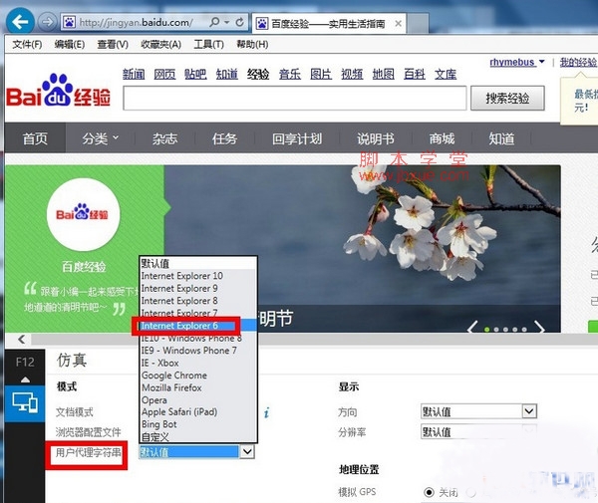Choose Internet Explorer 10 from list
The width and height of the screenshot is (598, 503).
[197, 276]
